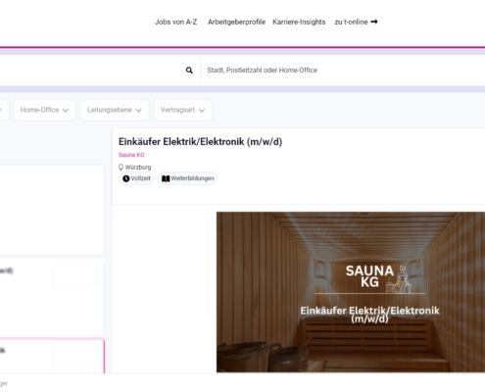Click the arrow icon beside zu t-online
This screenshot has width=485, height=392.
click(x=374, y=22)
